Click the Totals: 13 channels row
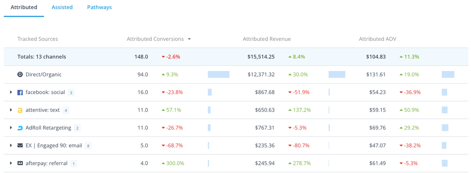This screenshot has width=471, height=173. 236,56
